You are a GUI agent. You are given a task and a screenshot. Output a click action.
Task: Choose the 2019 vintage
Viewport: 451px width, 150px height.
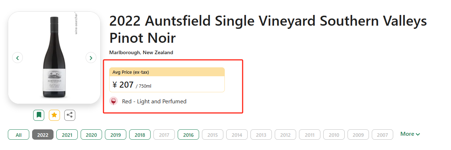pos(116,135)
